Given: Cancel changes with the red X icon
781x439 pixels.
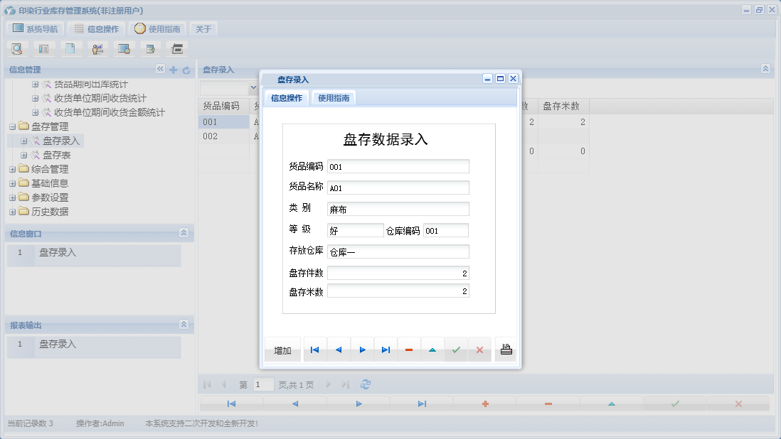Looking at the screenshot, I should click(x=479, y=349).
